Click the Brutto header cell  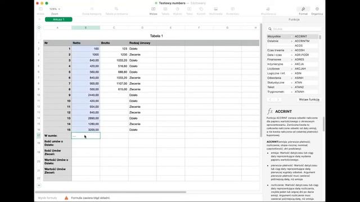tap(114, 43)
